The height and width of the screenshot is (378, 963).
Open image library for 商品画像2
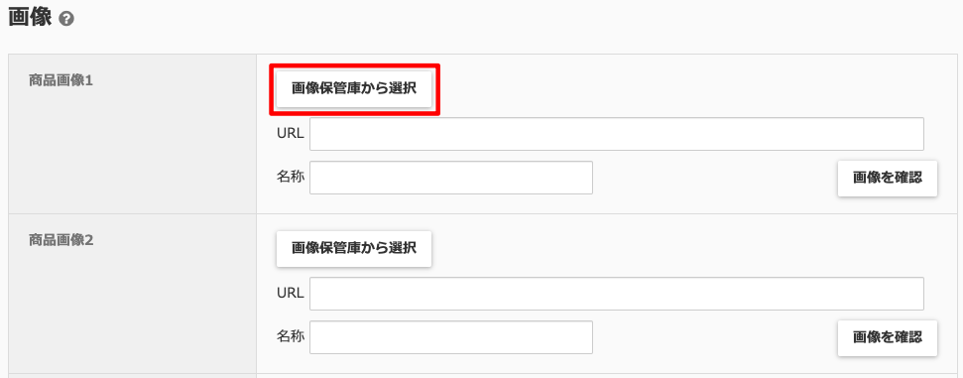(x=354, y=248)
